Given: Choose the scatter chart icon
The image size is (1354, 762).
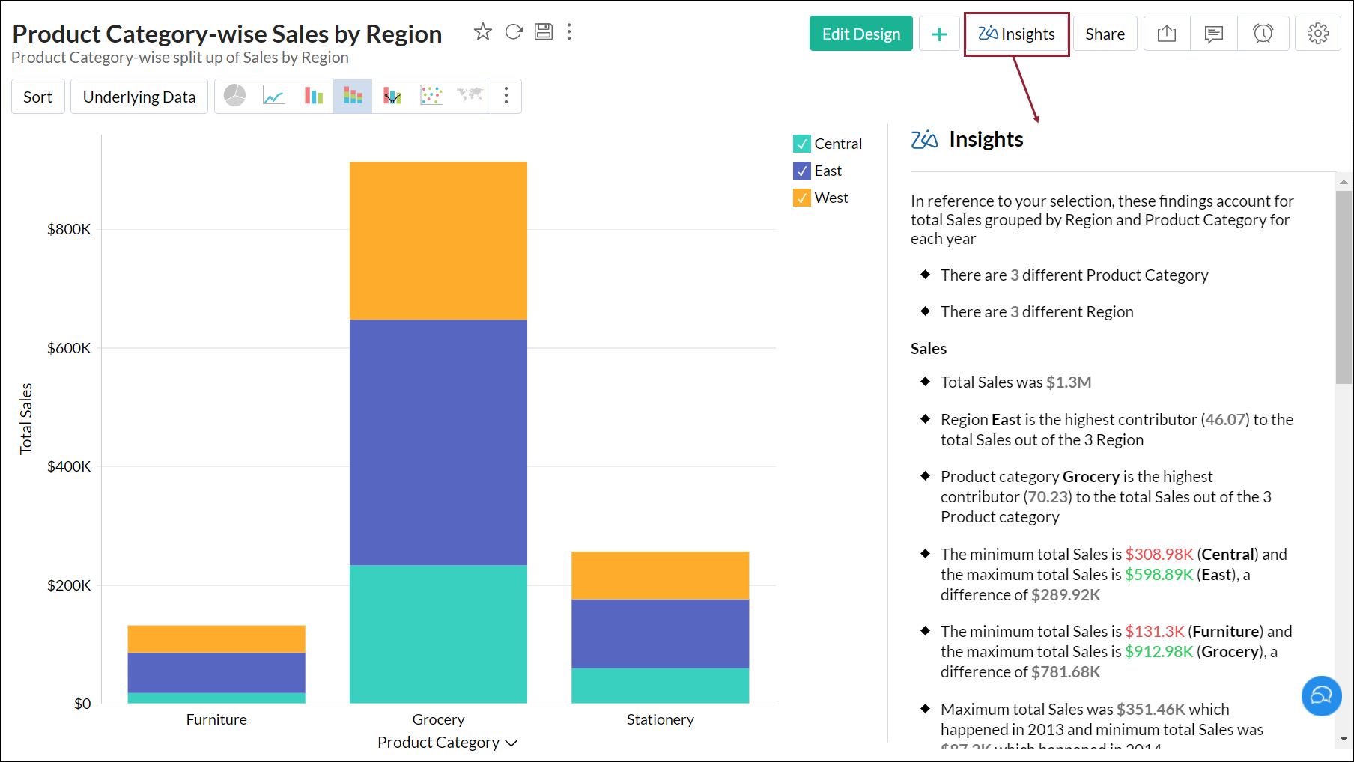Looking at the screenshot, I should click(431, 96).
